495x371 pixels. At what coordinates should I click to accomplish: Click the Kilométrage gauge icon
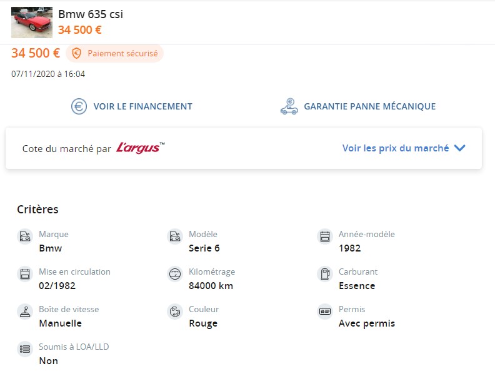[174, 274]
